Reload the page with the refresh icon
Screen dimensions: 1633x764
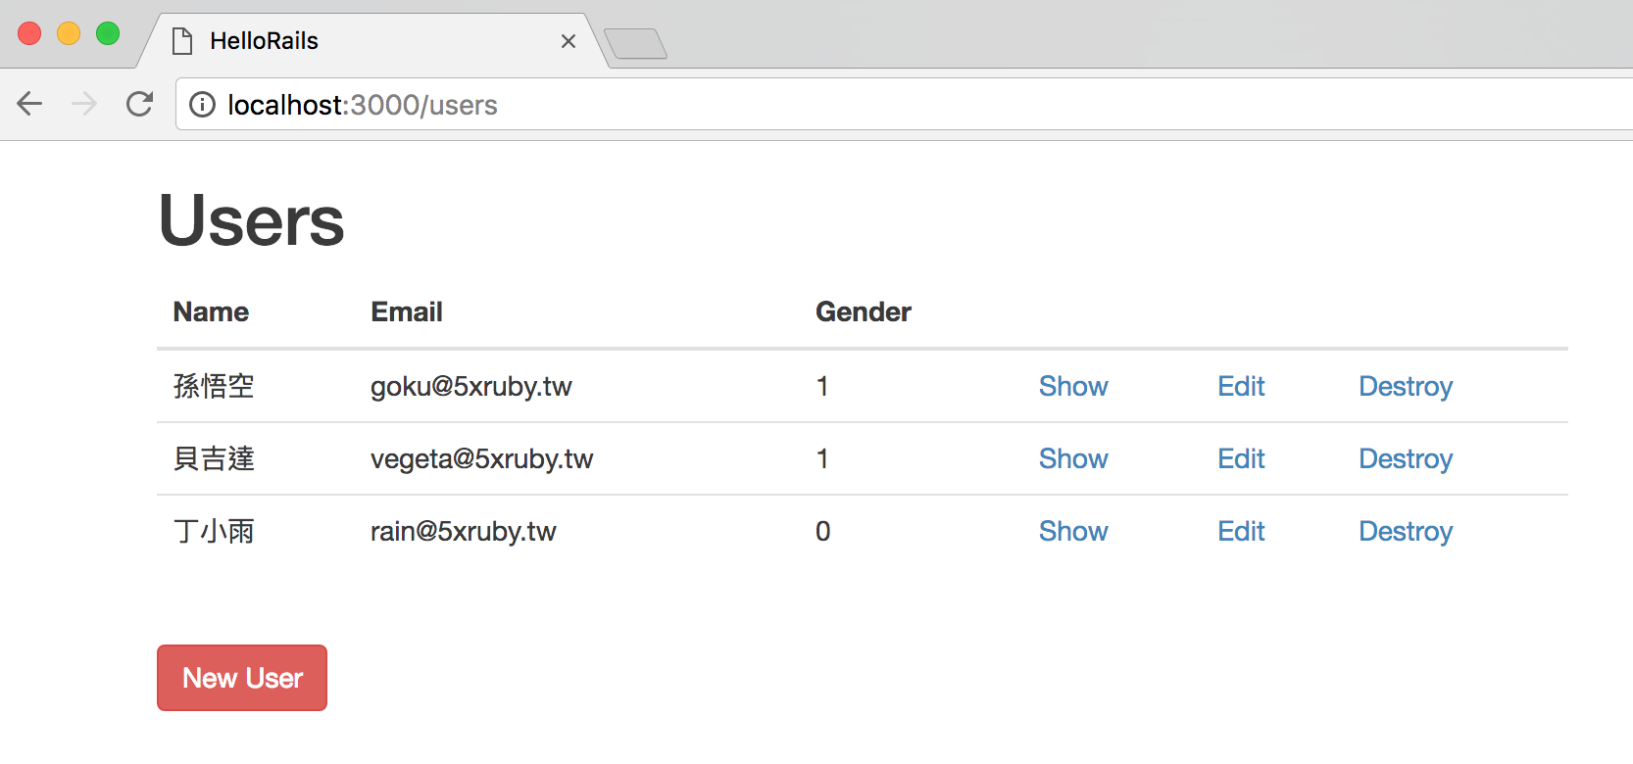(140, 104)
